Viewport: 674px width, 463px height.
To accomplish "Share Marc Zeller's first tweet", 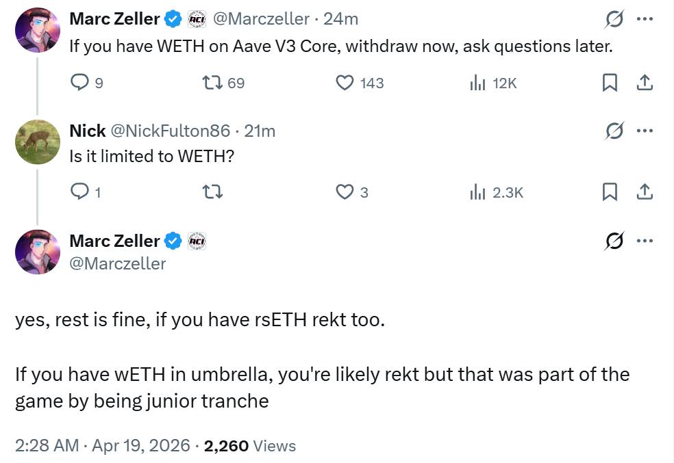I will 644,83.
